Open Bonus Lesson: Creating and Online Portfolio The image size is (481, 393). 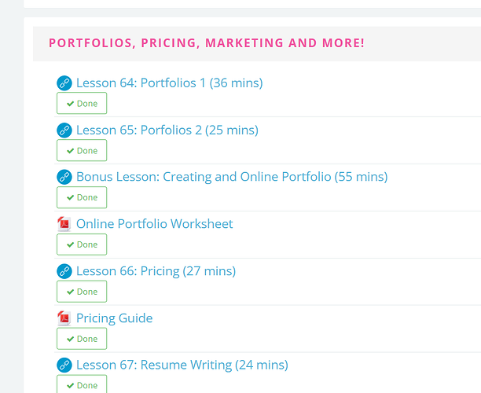coord(231,177)
